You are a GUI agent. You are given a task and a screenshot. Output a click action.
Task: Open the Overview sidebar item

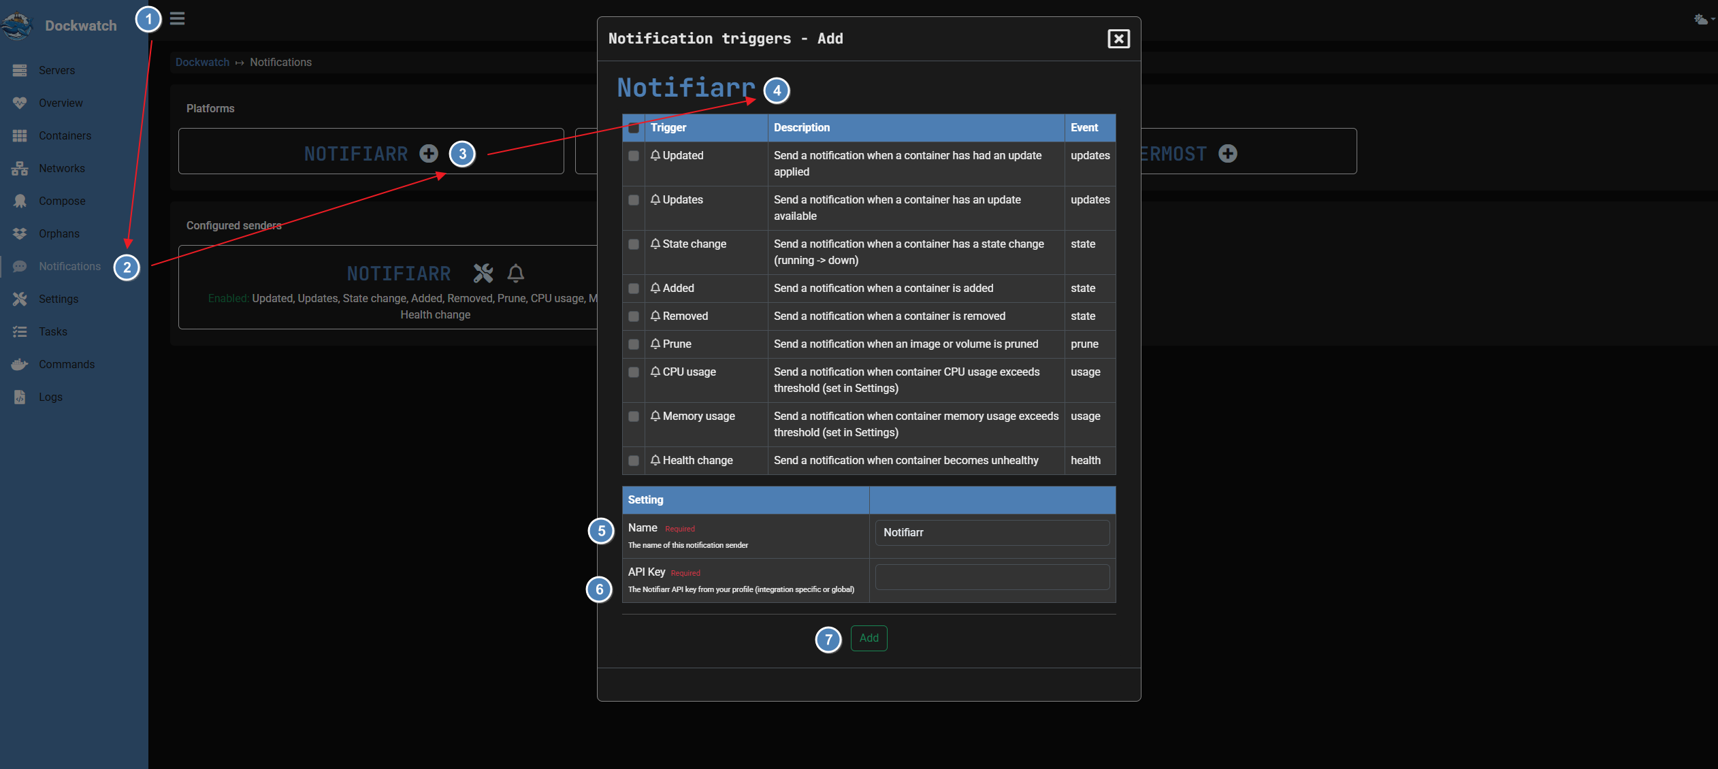point(61,103)
